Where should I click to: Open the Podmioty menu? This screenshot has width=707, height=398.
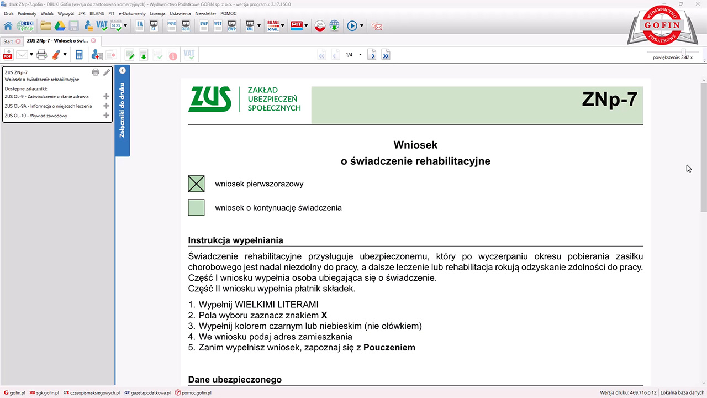tap(27, 13)
